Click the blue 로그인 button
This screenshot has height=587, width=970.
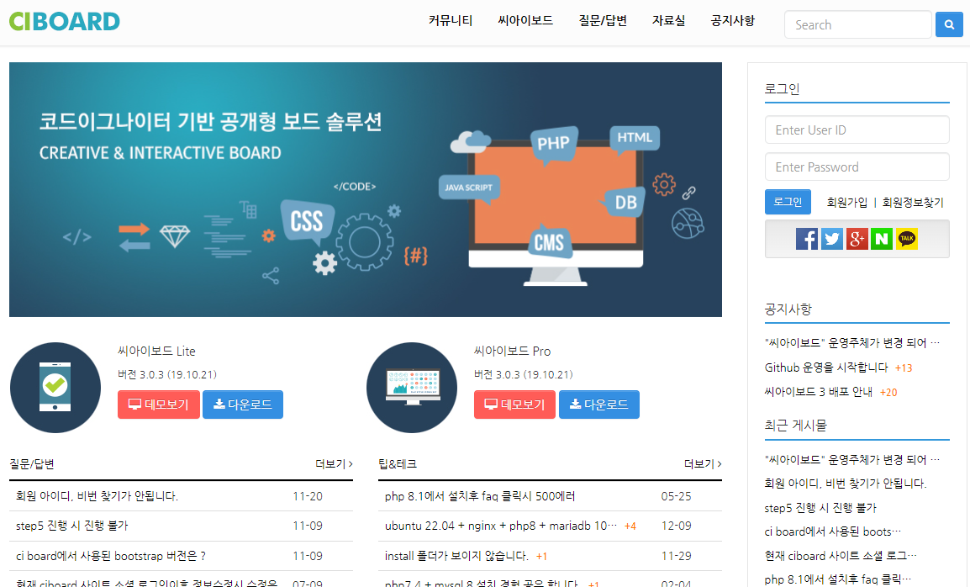(788, 202)
